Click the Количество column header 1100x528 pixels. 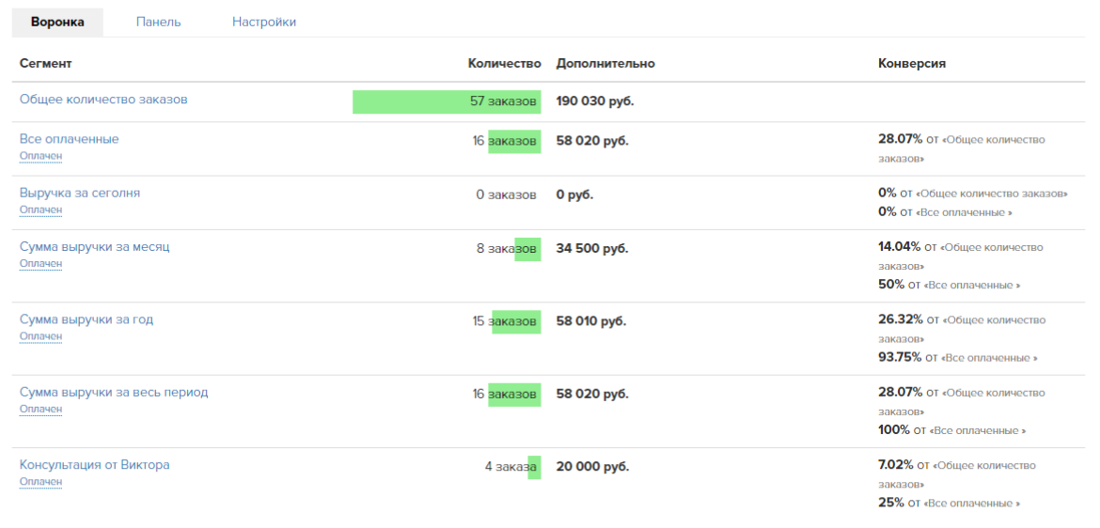click(504, 63)
